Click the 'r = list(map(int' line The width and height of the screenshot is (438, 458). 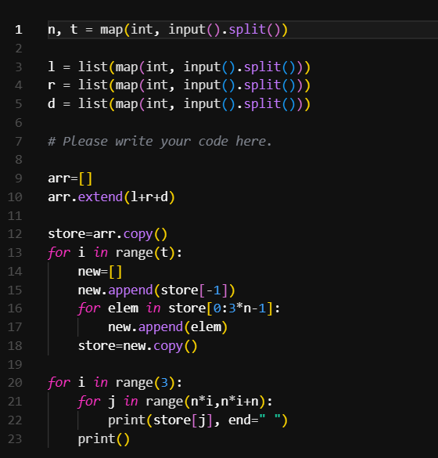point(179,85)
